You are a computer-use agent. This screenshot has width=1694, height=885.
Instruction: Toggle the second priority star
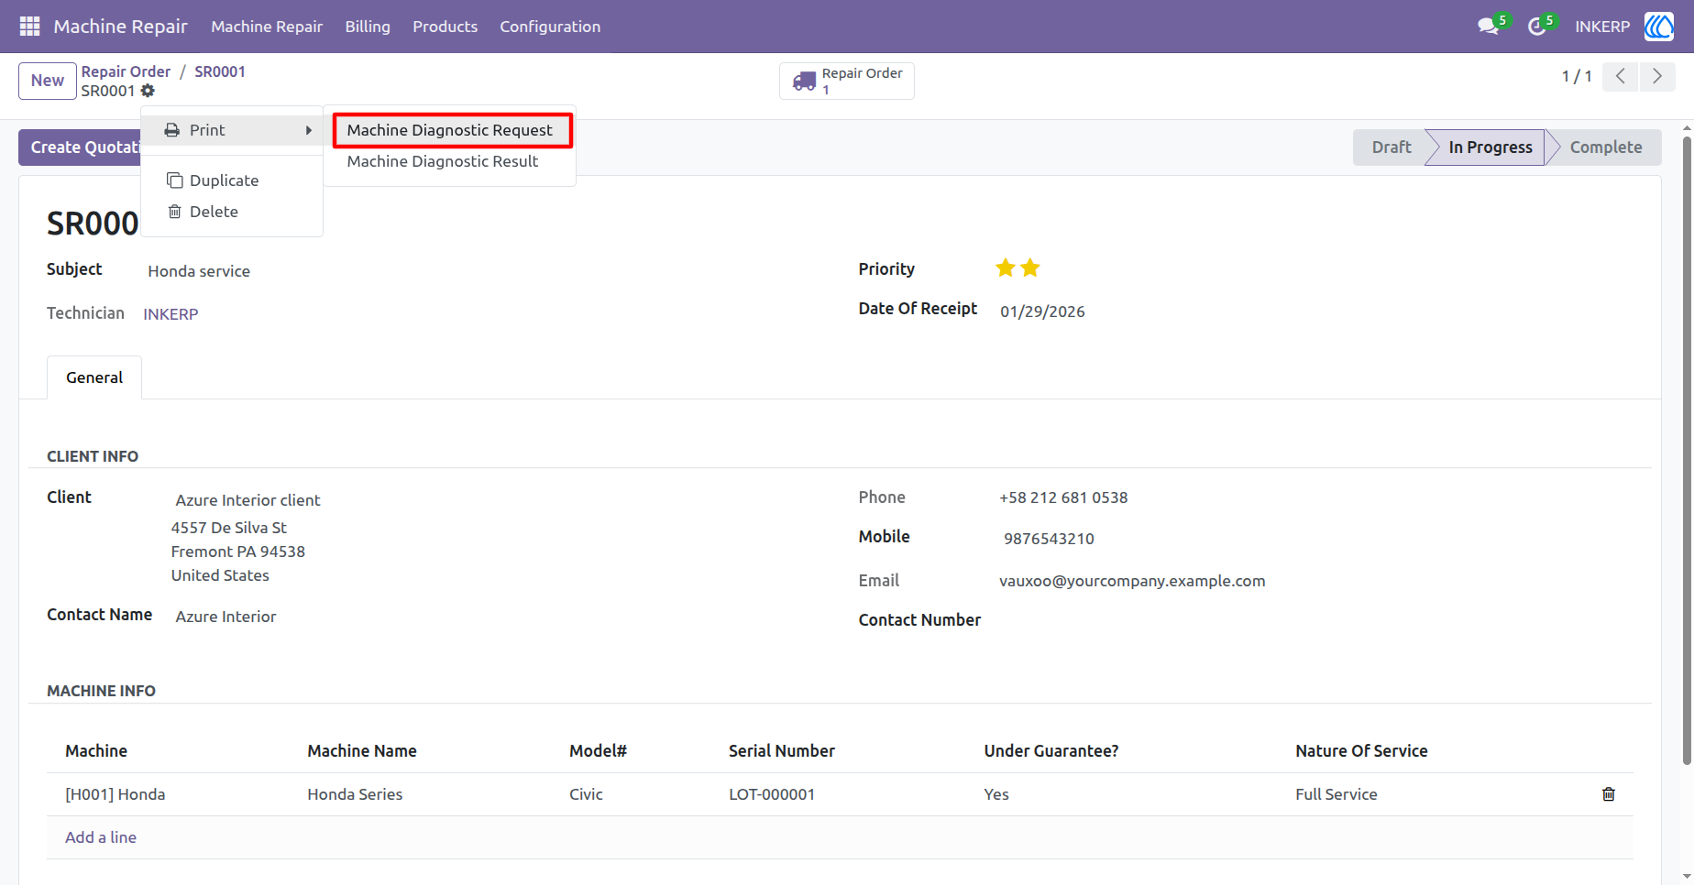1030,268
